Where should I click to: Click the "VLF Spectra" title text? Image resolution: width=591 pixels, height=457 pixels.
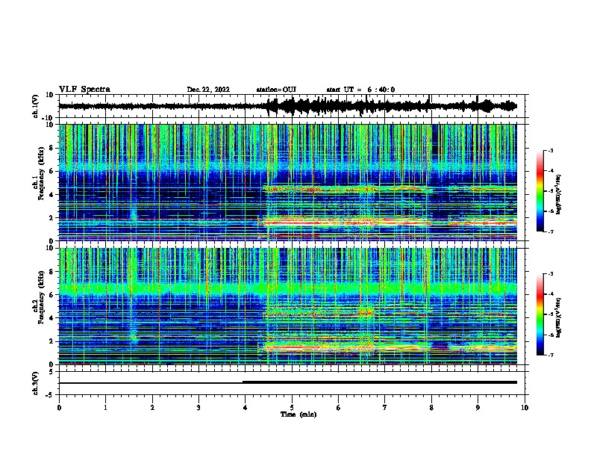point(84,90)
